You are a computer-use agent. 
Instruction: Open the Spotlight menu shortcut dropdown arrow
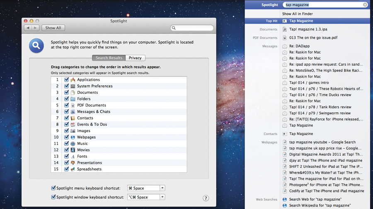point(162,188)
